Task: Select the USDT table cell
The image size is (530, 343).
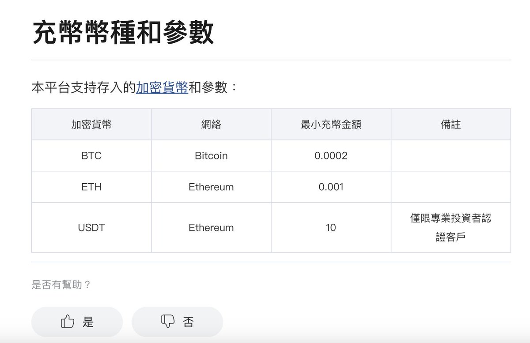Action: pyautogui.click(x=91, y=228)
